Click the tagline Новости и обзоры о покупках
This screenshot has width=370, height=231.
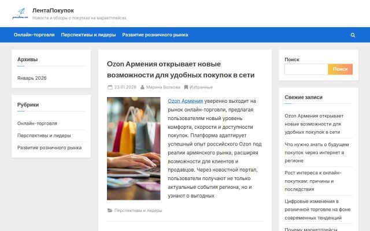[x=79, y=18]
